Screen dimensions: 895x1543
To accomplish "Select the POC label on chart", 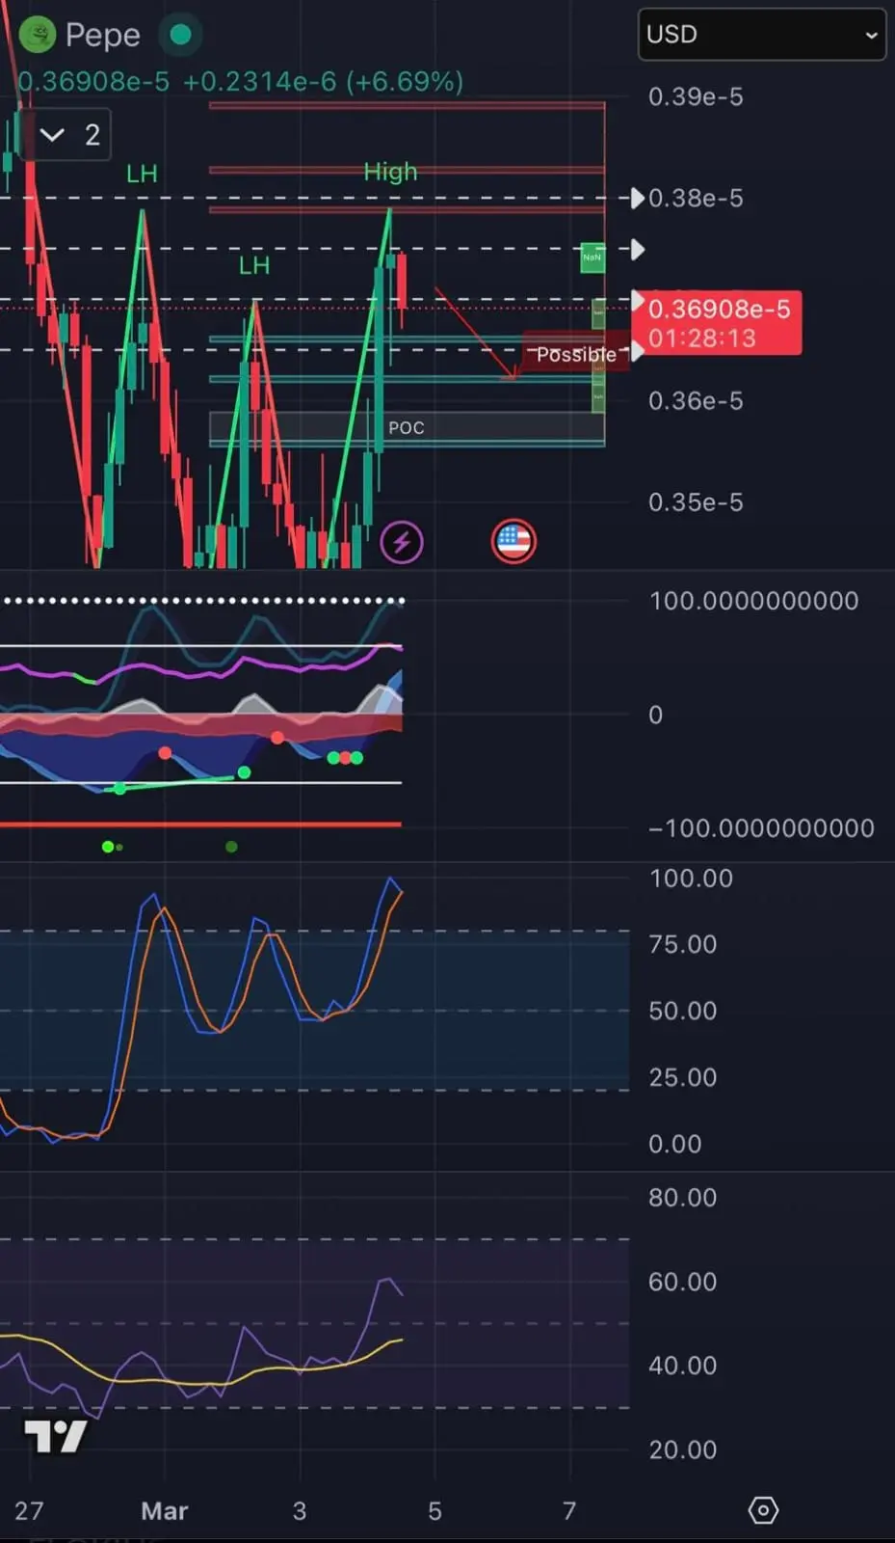I will pyautogui.click(x=406, y=427).
